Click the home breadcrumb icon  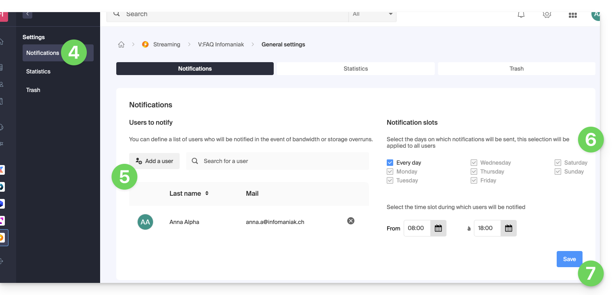click(121, 45)
